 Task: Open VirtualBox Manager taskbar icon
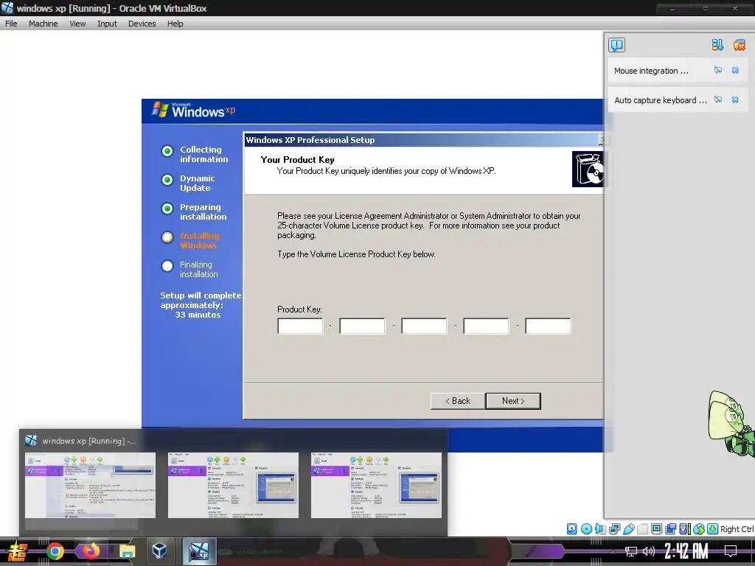pos(159,551)
